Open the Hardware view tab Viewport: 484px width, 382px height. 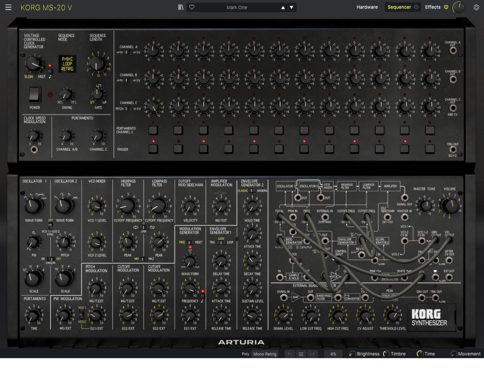(367, 7)
